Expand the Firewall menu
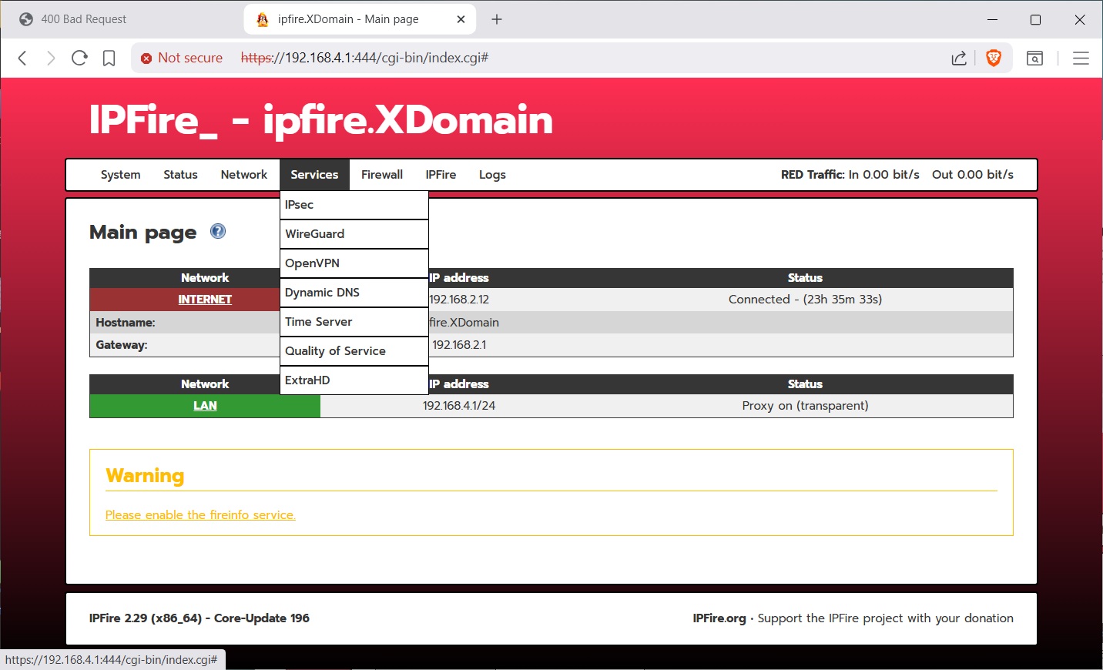Image resolution: width=1103 pixels, height=670 pixels. click(381, 175)
